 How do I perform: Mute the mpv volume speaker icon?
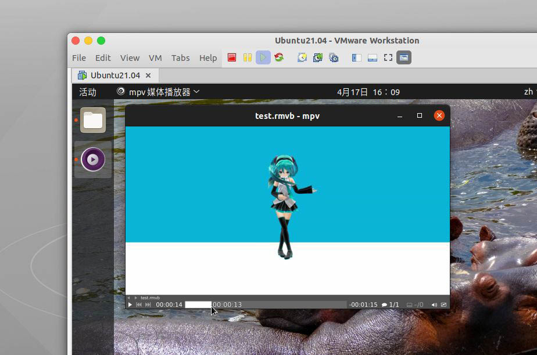tap(434, 305)
